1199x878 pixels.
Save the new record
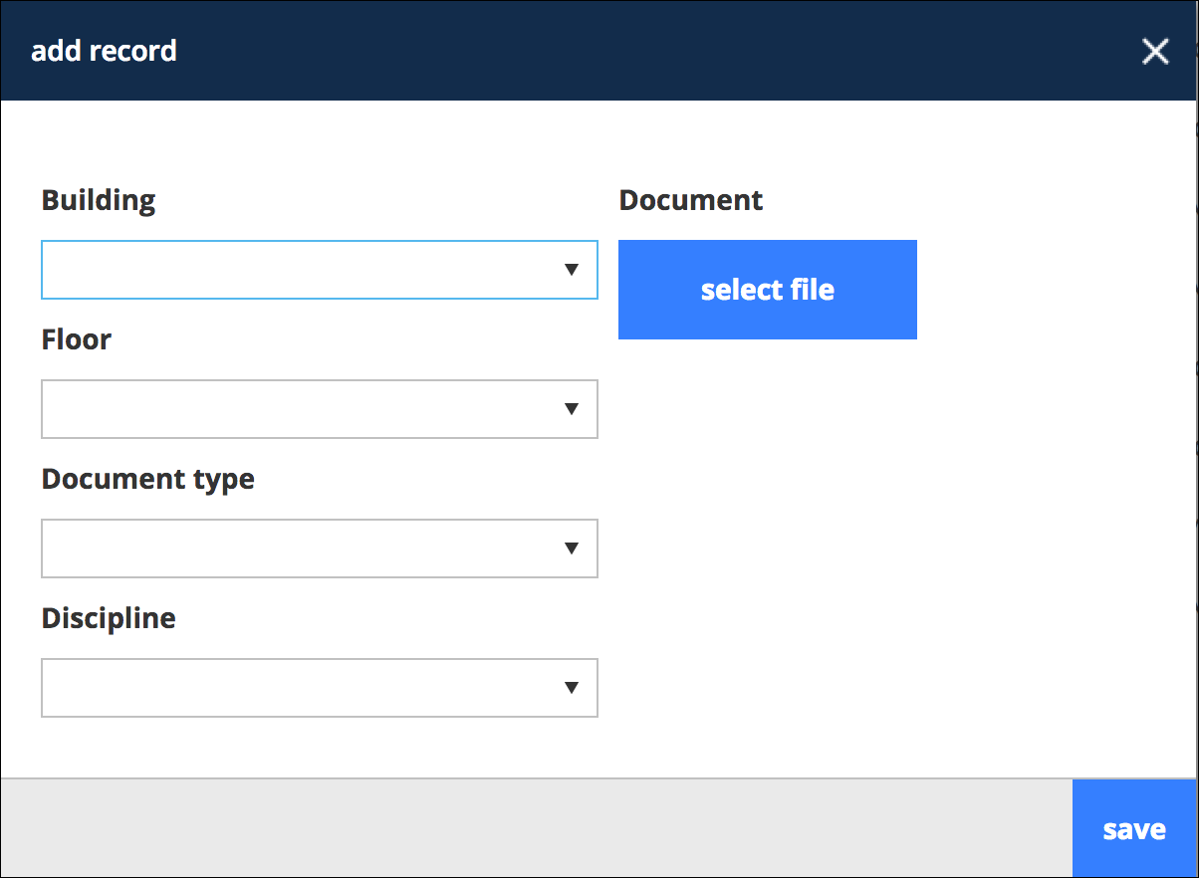(1134, 829)
